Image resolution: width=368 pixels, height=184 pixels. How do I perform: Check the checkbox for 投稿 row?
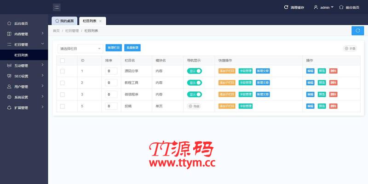(x=63, y=106)
